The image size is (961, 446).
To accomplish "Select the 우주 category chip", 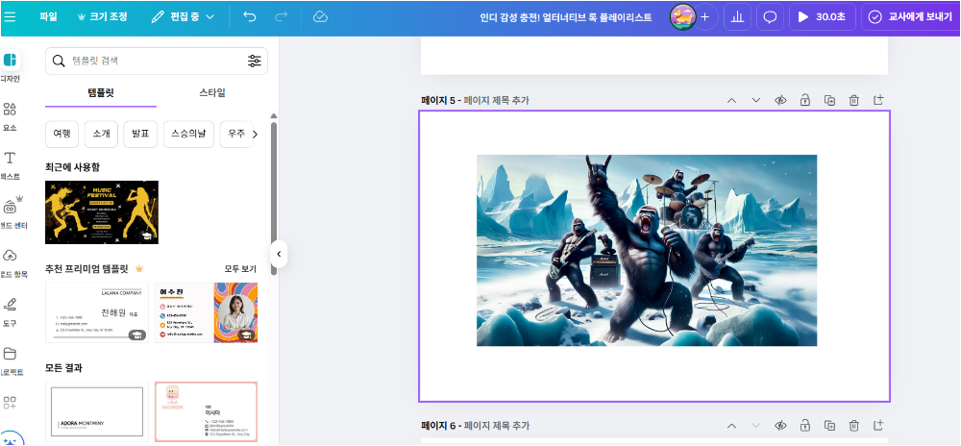I will [x=236, y=135].
